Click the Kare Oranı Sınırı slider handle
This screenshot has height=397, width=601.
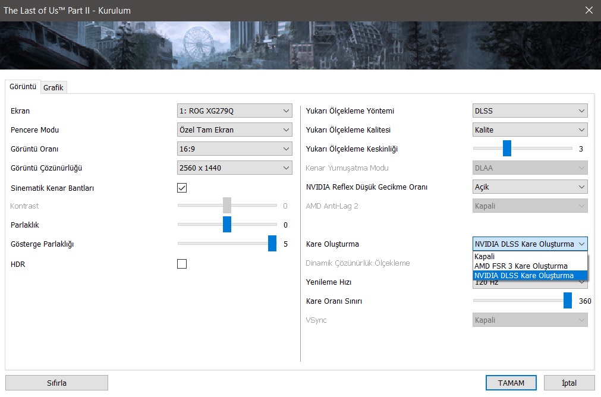coord(568,301)
